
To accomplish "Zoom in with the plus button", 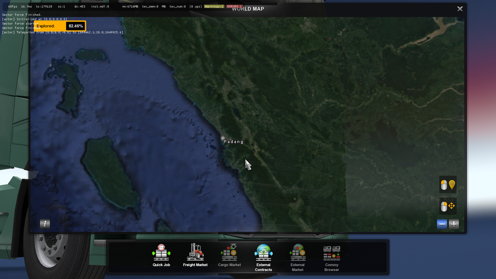I will tap(454, 224).
